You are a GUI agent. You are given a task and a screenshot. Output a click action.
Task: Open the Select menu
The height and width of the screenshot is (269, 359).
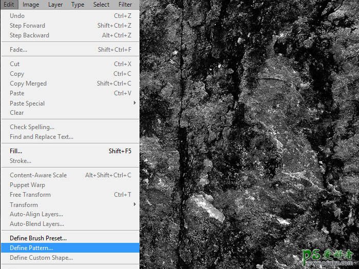tap(101, 5)
